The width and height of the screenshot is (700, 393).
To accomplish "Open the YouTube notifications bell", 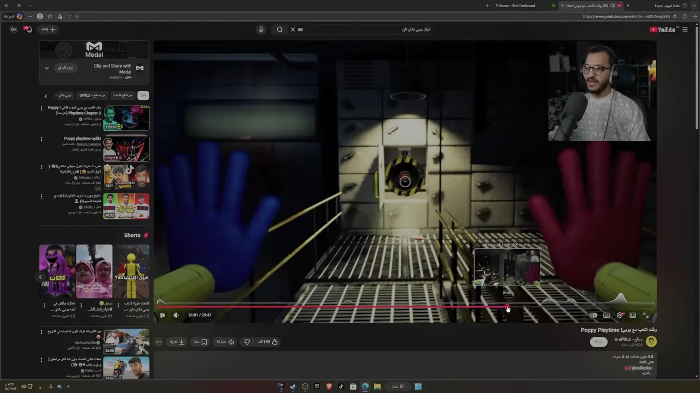I will (28, 29).
